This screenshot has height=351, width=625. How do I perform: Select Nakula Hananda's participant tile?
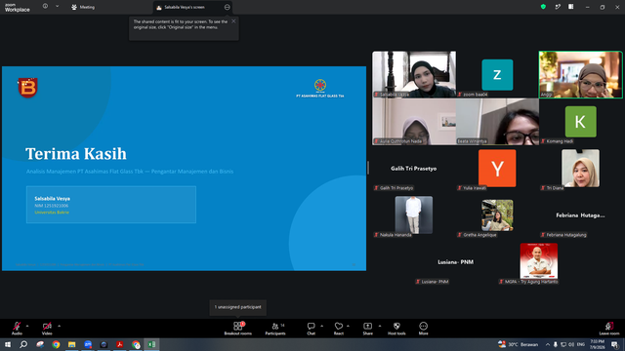pyautogui.click(x=414, y=214)
